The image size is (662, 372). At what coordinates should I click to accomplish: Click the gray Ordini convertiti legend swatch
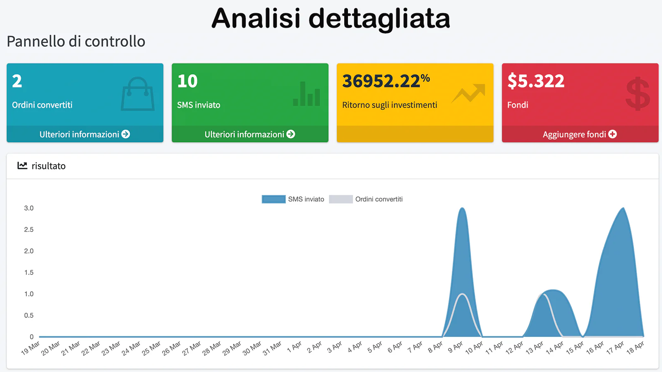coord(341,199)
